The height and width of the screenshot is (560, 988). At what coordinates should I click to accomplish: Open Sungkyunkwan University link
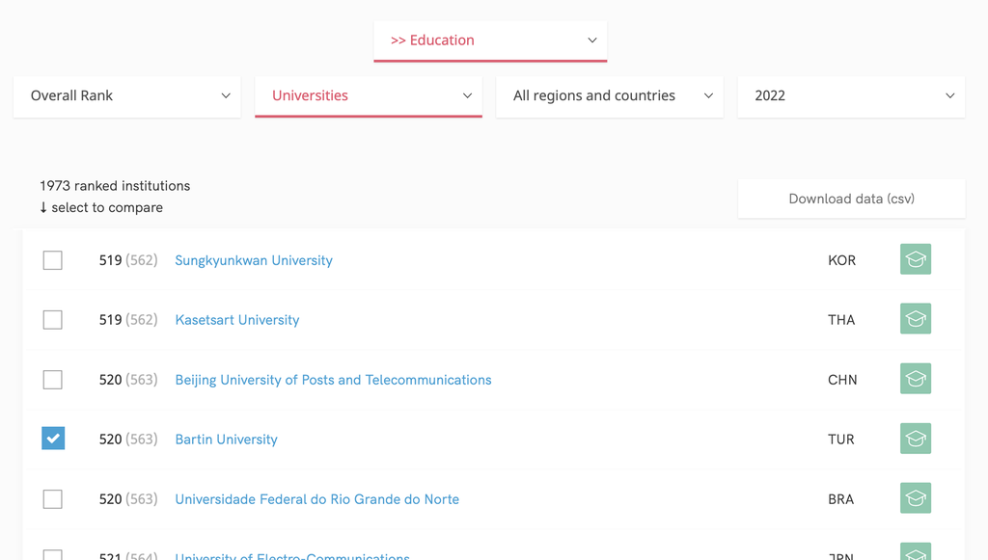254,260
